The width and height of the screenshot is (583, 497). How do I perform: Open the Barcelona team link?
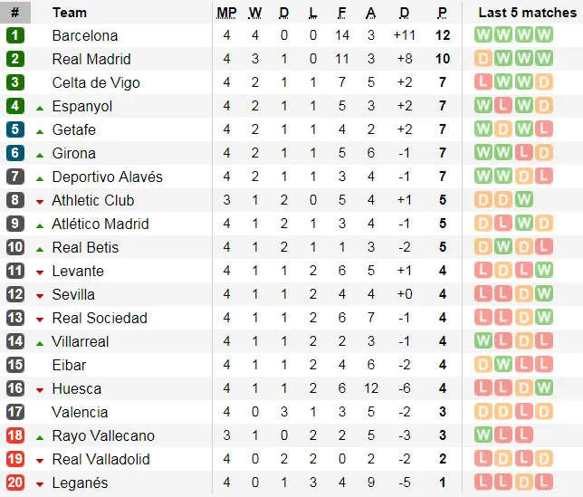pos(85,35)
